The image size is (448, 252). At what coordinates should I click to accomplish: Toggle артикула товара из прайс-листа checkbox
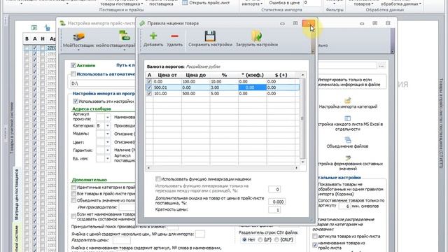pos(315,237)
